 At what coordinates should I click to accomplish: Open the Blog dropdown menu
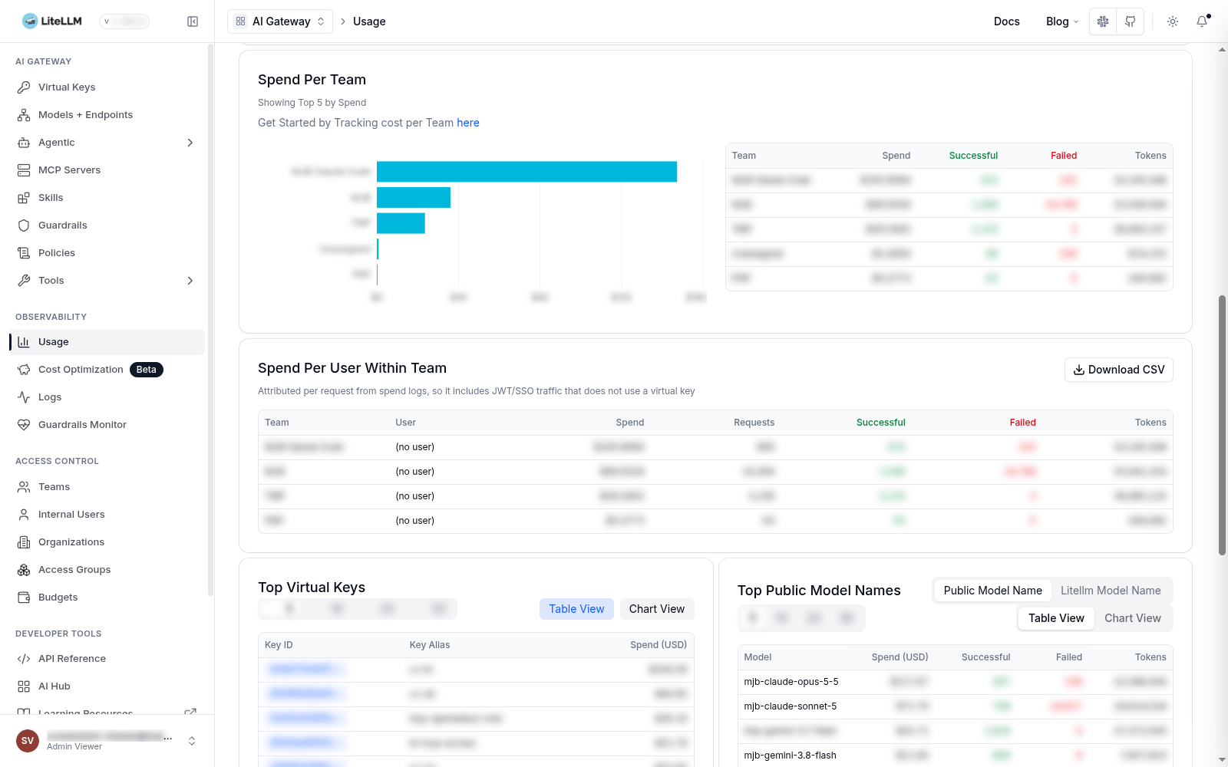pyautogui.click(x=1062, y=21)
